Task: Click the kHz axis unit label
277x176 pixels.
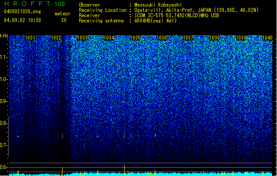Action: pyautogui.click(x=4, y=36)
